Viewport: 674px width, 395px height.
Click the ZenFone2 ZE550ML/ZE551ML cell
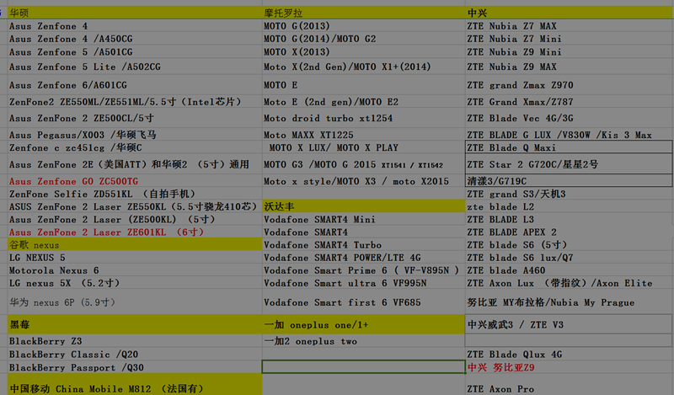pyautogui.click(x=135, y=102)
